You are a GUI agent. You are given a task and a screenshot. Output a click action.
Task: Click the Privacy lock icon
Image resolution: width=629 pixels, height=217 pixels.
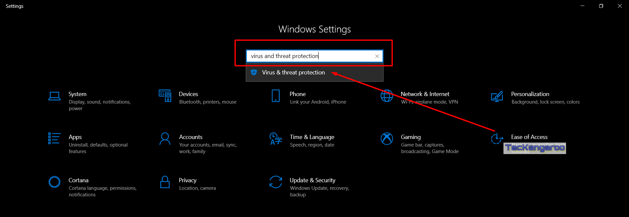coord(165,182)
